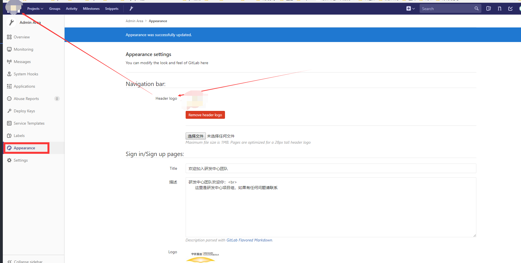521x263 pixels.
Task: Open the new item plus dropdown
Action: 410,9
